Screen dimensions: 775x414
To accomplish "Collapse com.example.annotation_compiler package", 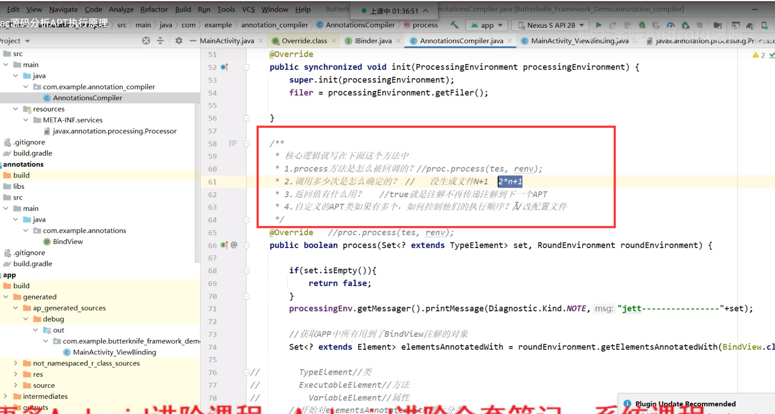I will (26, 87).
